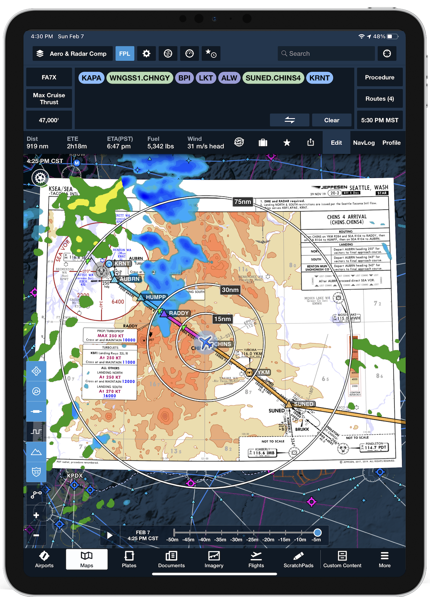The image size is (430, 597).
Task: Select the BPI waypoint chip
Action: (185, 78)
